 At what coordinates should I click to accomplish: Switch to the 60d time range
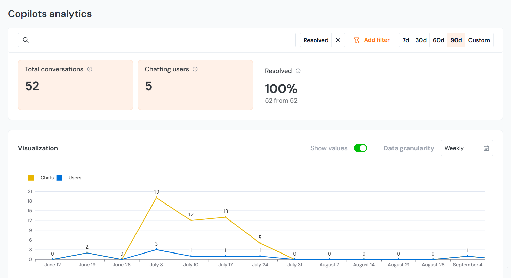tap(438, 40)
